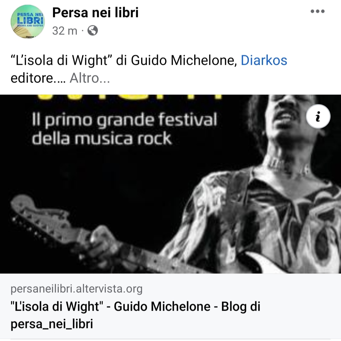
Task: Open the "L'isola di Wight" - Guido Michelone title
Action: coord(111,307)
